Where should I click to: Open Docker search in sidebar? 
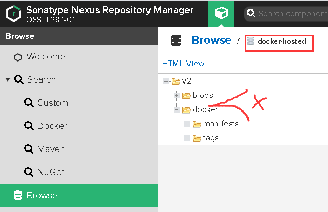[52, 126]
